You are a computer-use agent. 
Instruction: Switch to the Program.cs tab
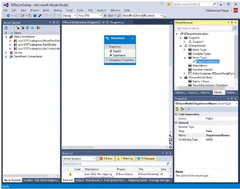[x=117, y=22]
